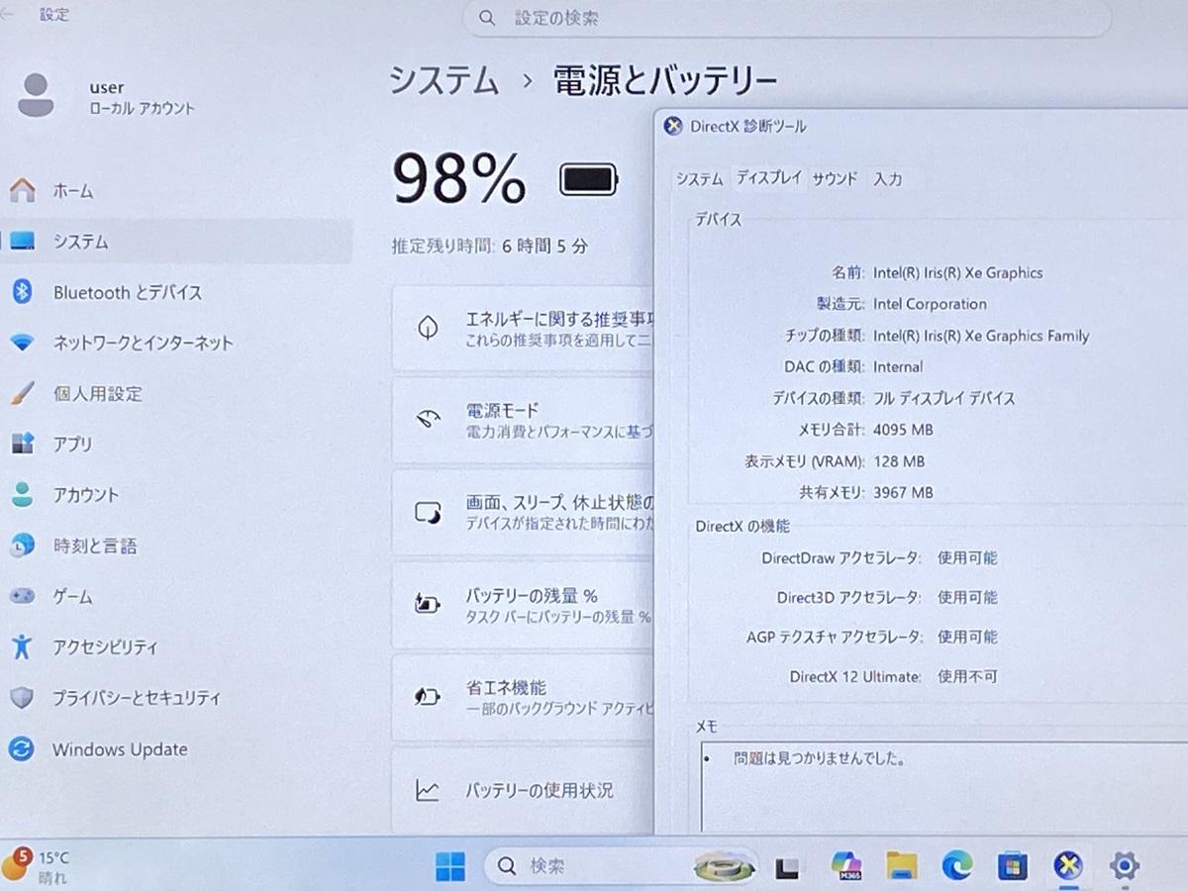The image size is (1188, 891).
Task: Open the Accessibility settings page
Action: 104,647
